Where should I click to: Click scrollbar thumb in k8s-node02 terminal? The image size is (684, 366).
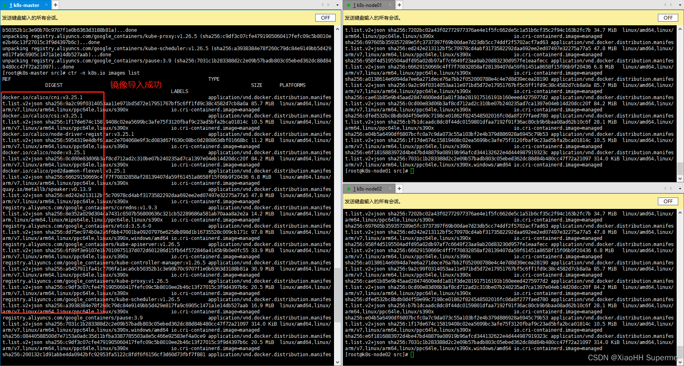680,352
